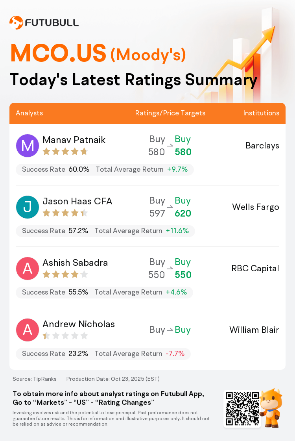
Task: Click the Institutions column header
Action: pos(261,113)
